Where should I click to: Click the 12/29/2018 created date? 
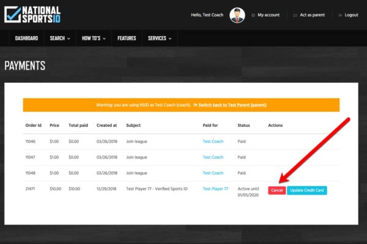pos(106,189)
